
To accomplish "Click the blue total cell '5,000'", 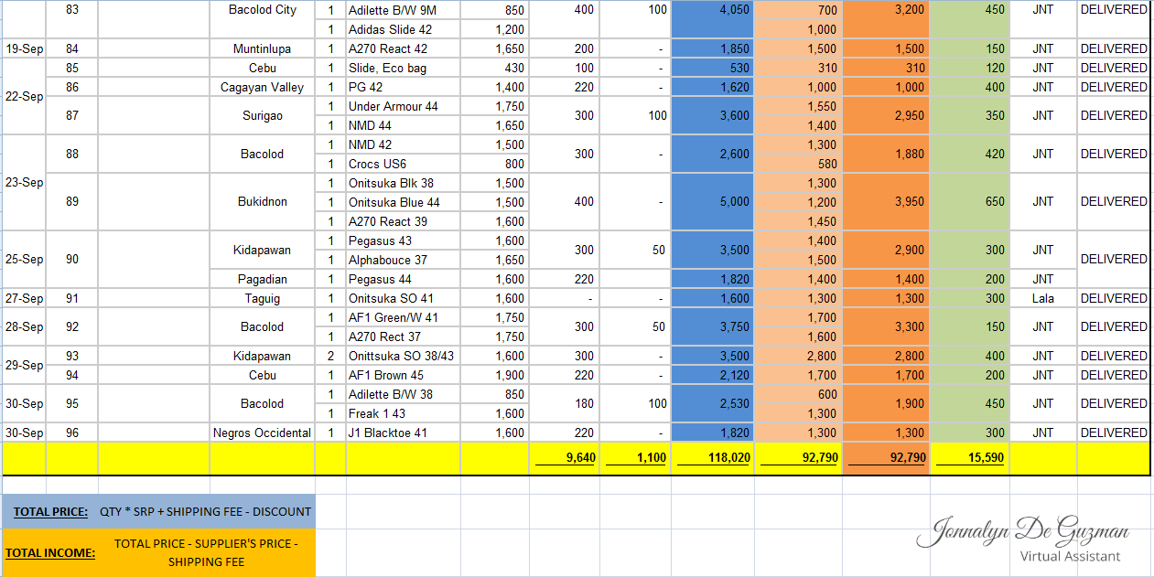I will [x=712, y=202].
